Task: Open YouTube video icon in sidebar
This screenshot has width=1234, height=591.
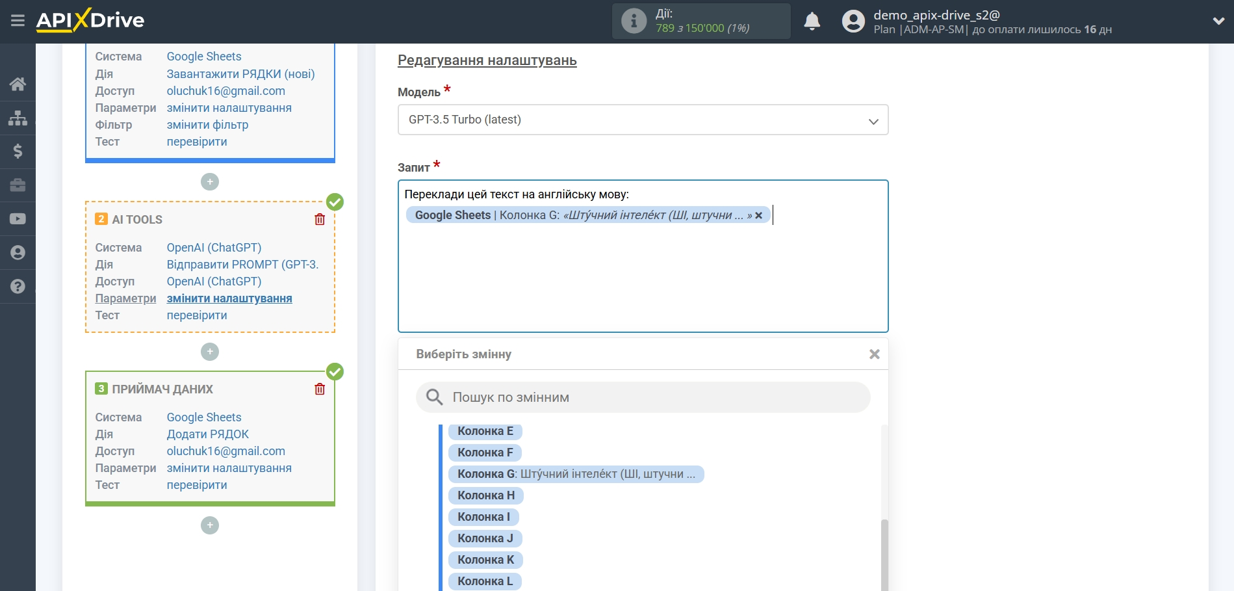Action: 18,219
